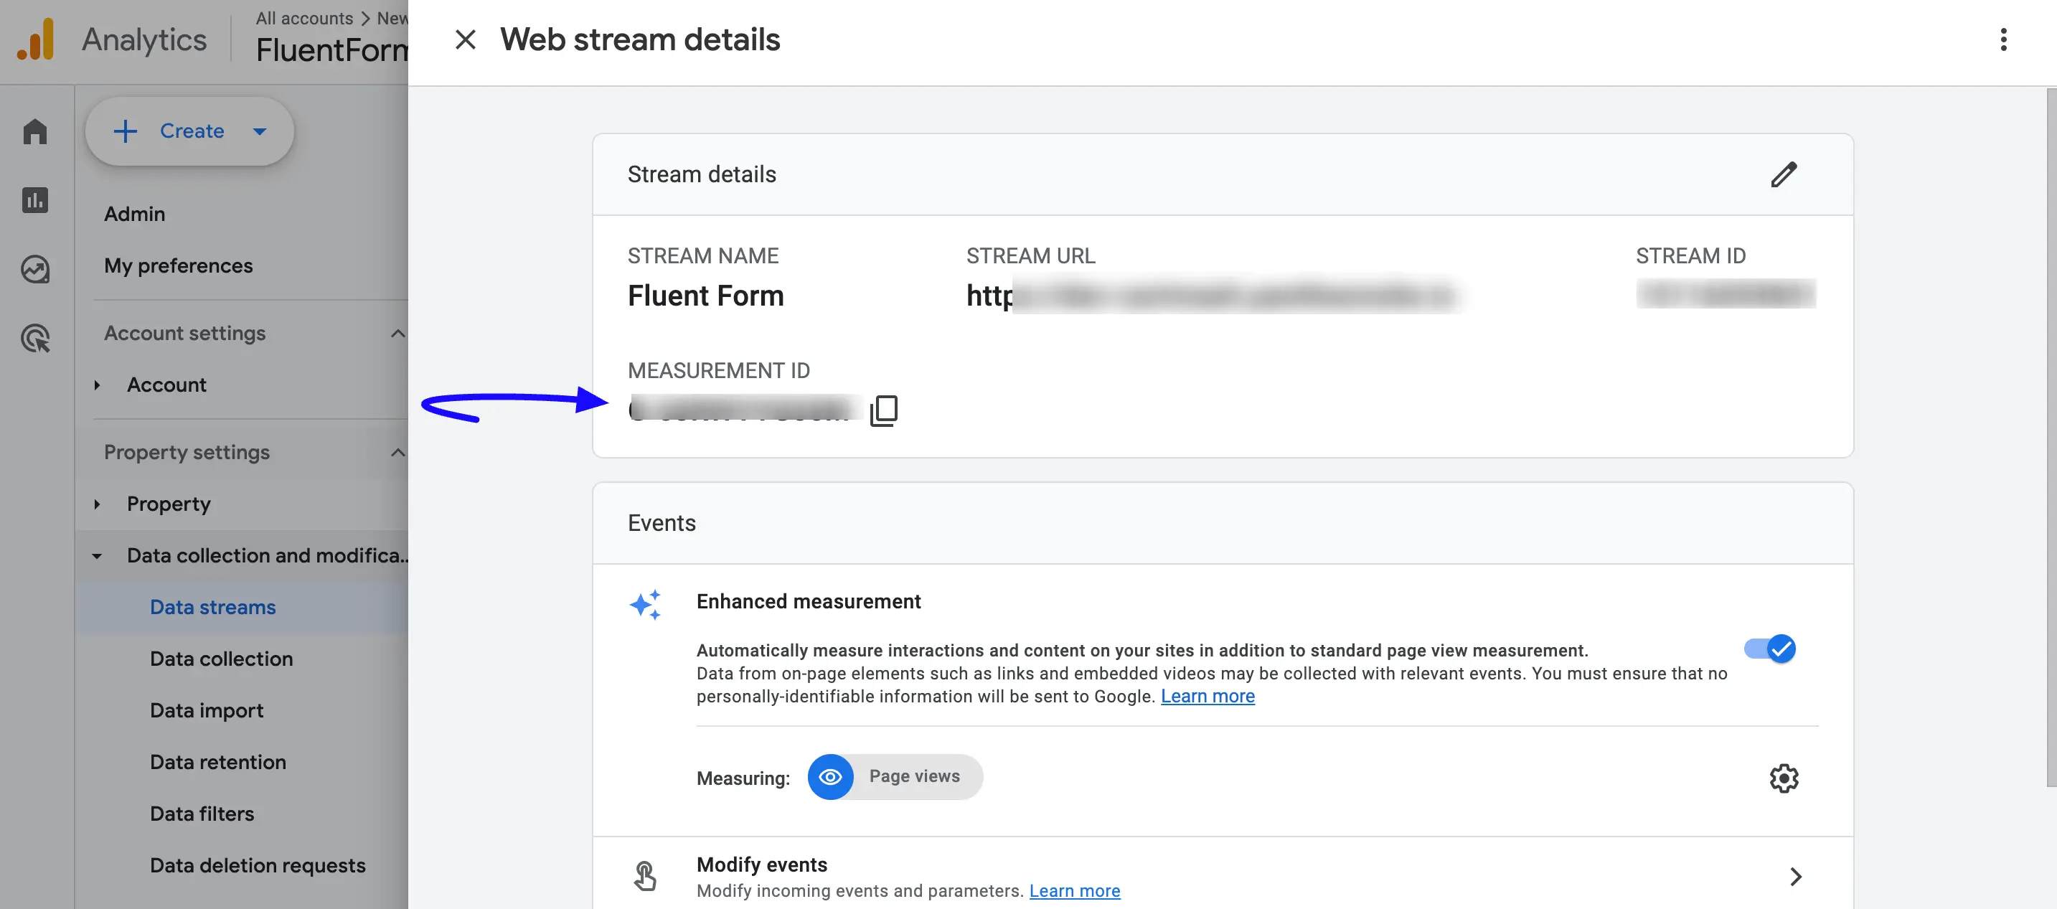Click the Enhanced measurement heading

tap(808, 601)
